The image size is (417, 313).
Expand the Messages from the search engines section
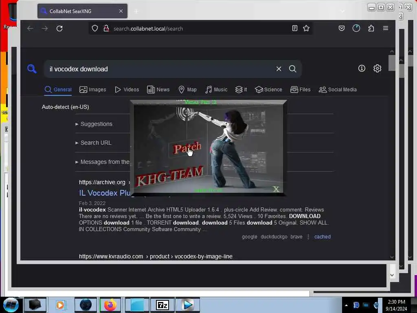[102, 162]
